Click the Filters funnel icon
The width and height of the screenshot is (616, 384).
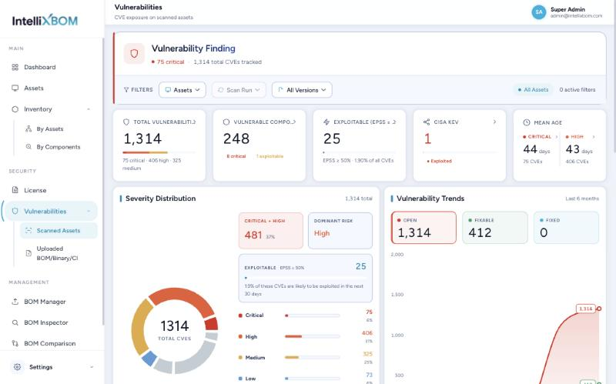pos(126,90)
